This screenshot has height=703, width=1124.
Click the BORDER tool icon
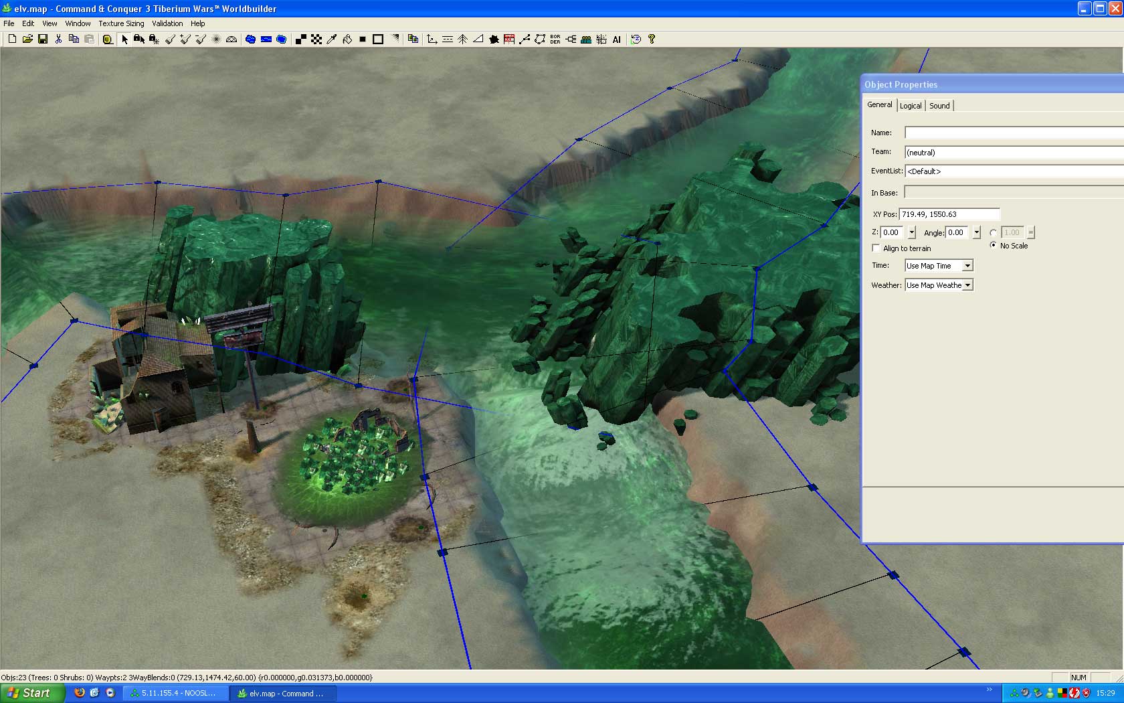pyautogui.click(x=555, y=40)
